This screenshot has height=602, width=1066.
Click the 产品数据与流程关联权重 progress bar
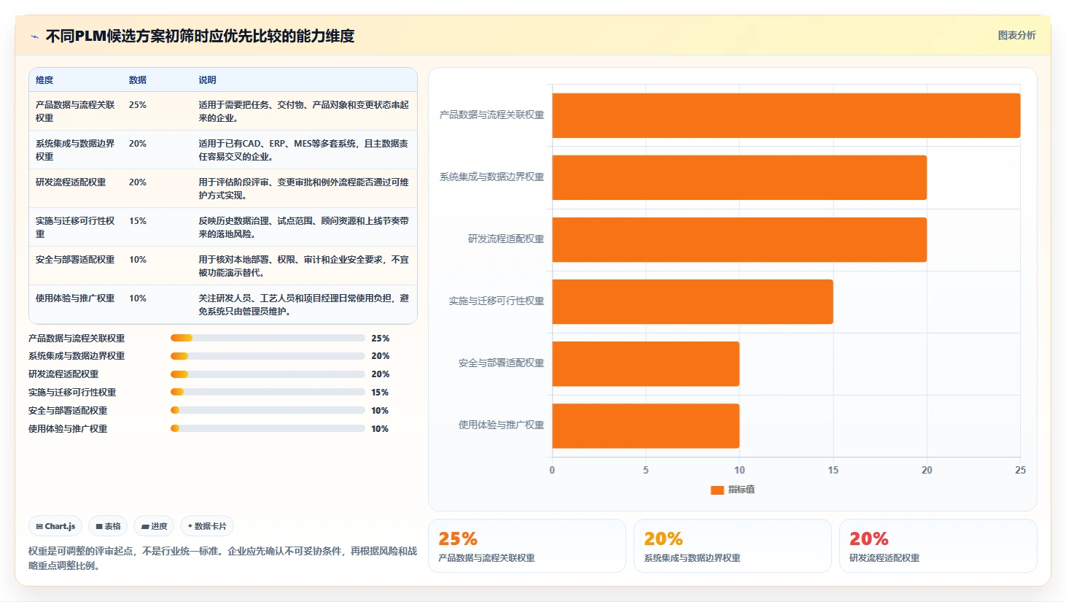(x=268, y=338)
